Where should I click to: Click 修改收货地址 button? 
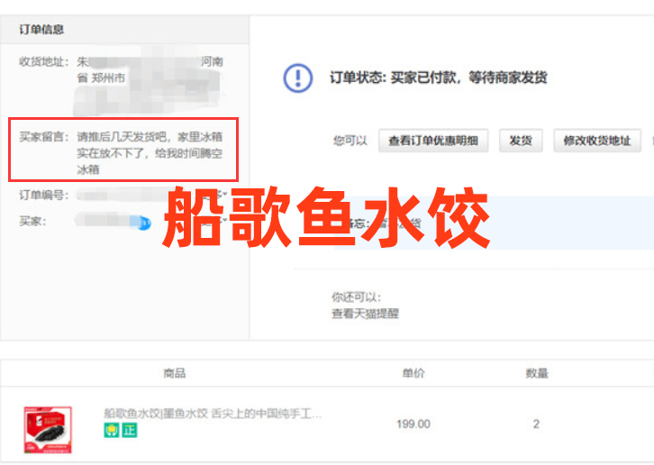595,141
